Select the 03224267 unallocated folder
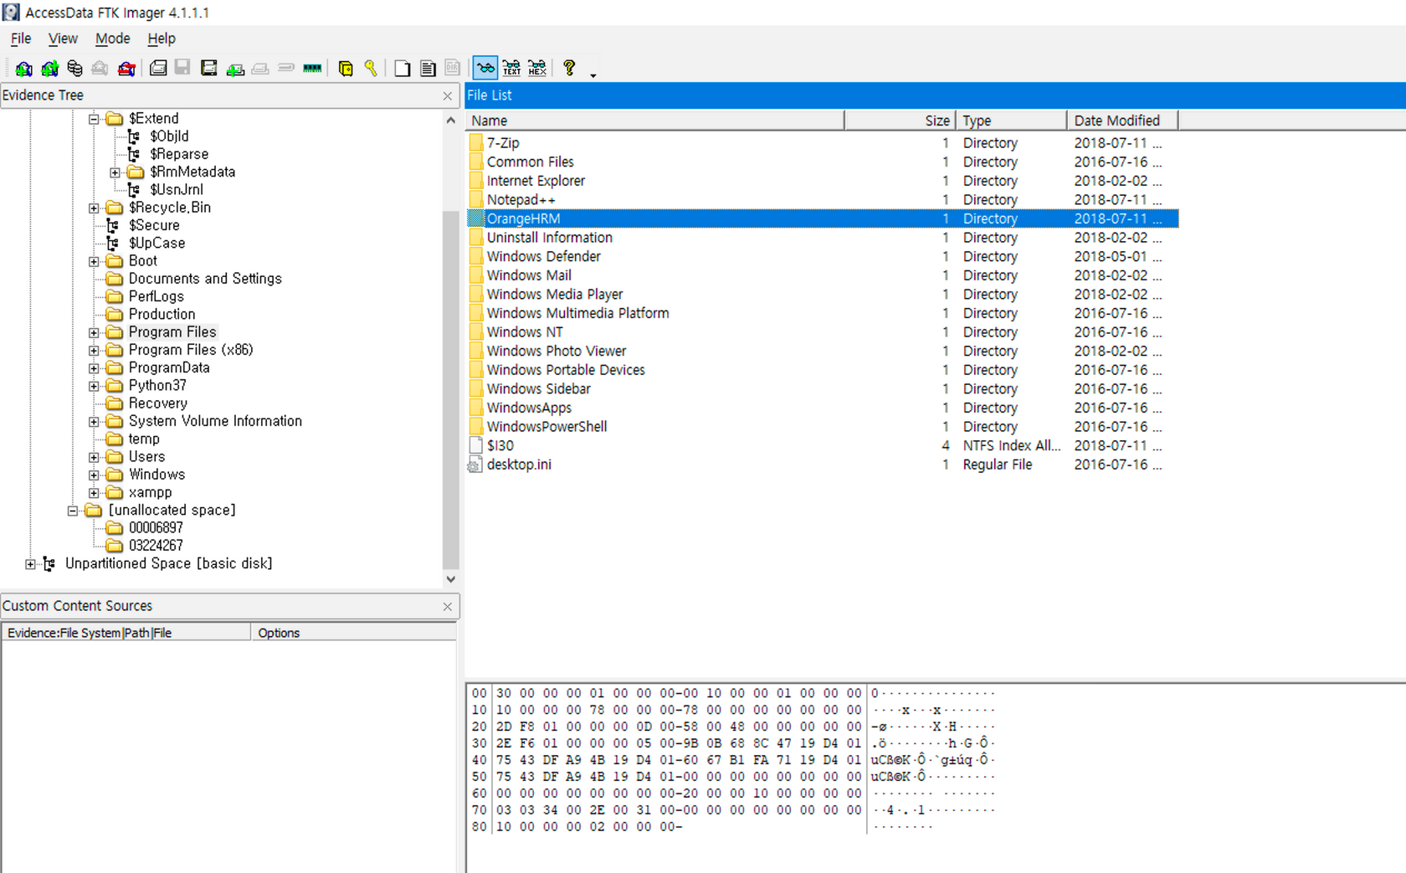Image resolution: width=1406 pixels, height=873 pixels. pyautogui.click(x=156, y=546)
